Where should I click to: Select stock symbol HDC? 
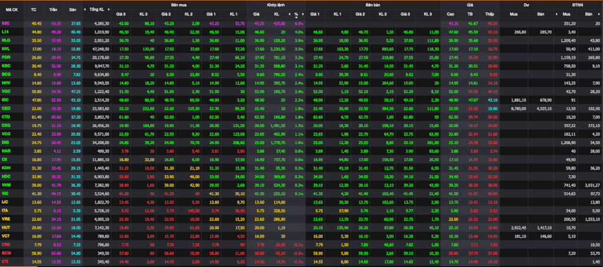5,176
